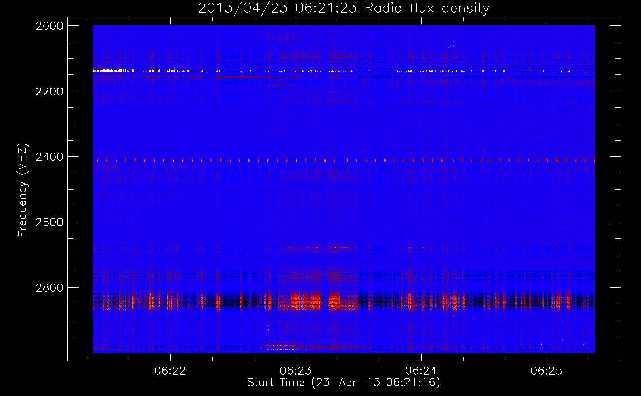Click the "Frequency (MHZ)" axis label
The height and width of the screenshot is (396, 641).
tap(23, 190)
